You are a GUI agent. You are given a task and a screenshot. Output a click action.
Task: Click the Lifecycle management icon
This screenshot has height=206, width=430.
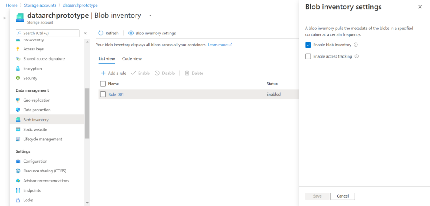pos(18,139)
